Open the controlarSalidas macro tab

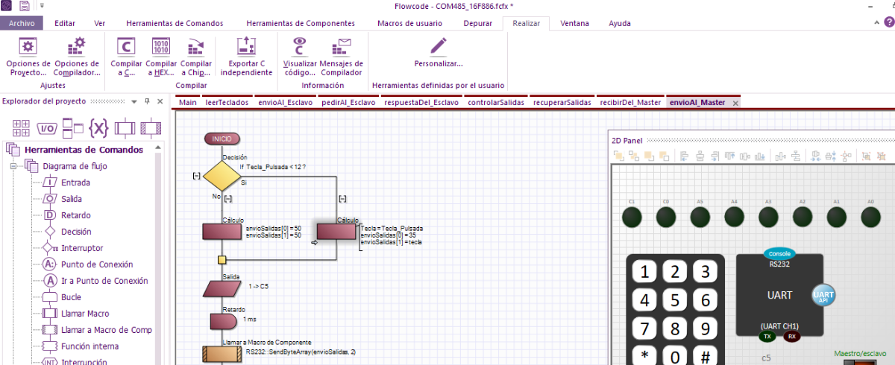(x=494, y=102)
